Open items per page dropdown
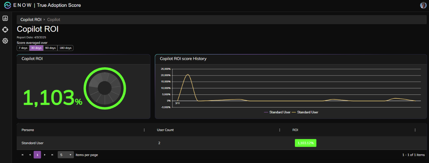This screenshot has width=429, height=163. 66,155
